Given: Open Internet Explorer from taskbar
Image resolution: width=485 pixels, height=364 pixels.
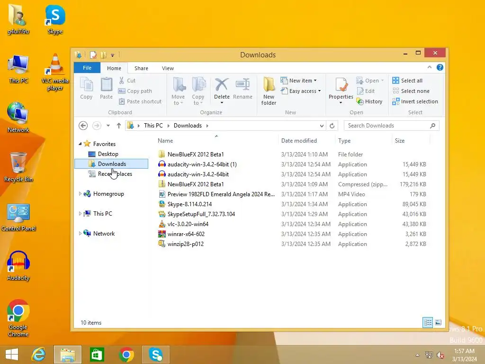Looking at the screenshot, I should [39, 355].
